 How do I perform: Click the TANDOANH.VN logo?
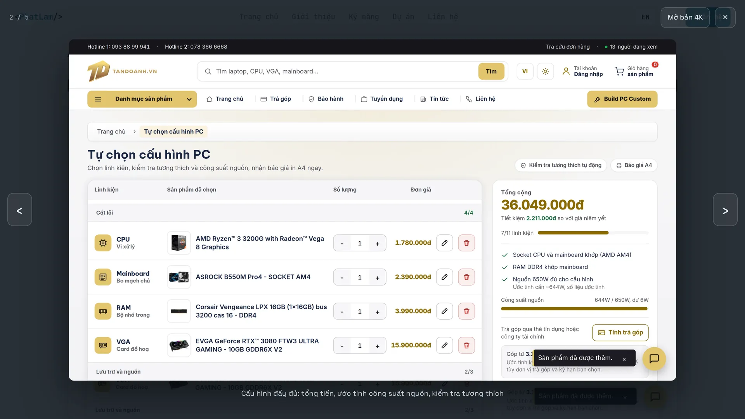tap(122, 71)
